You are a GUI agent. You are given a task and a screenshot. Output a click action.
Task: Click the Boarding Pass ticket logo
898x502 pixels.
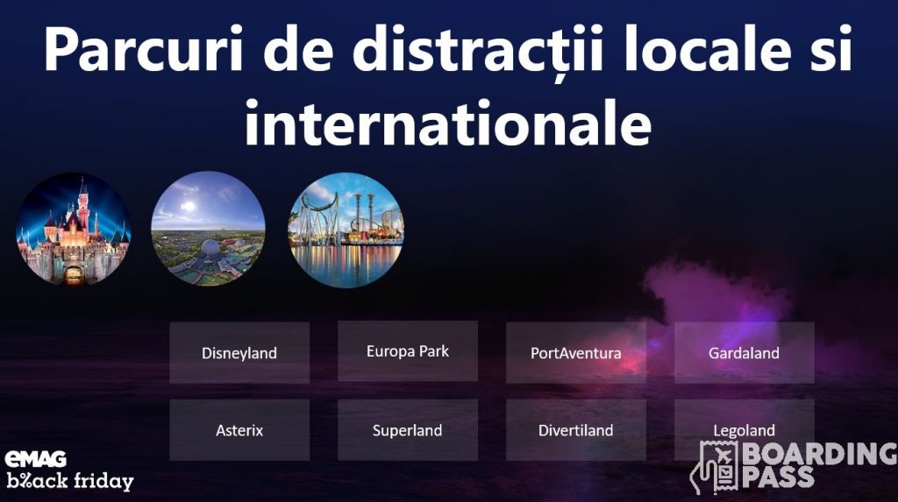794,467
